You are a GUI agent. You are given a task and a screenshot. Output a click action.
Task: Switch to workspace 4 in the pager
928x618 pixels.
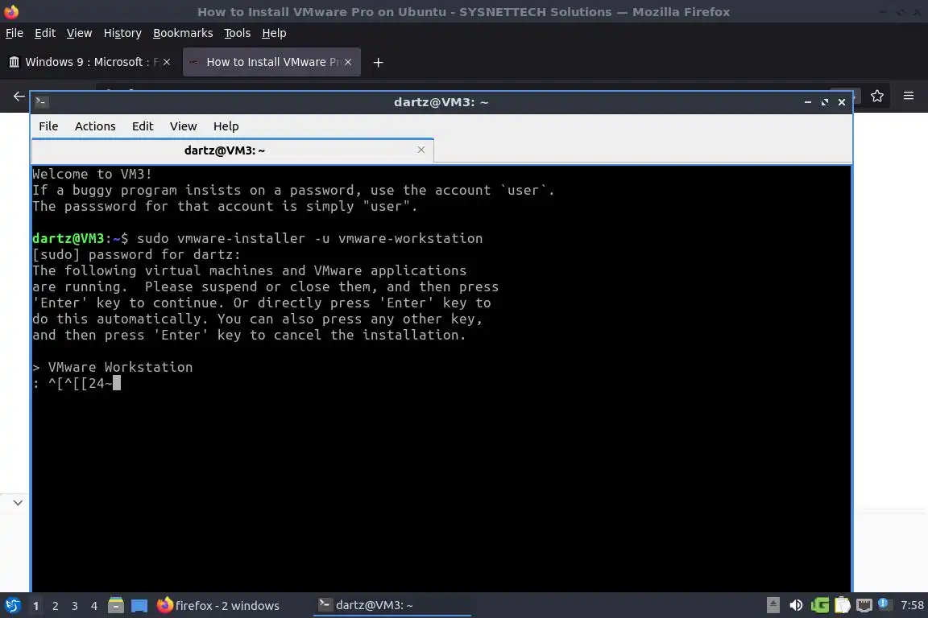click(x=94, y=606)
